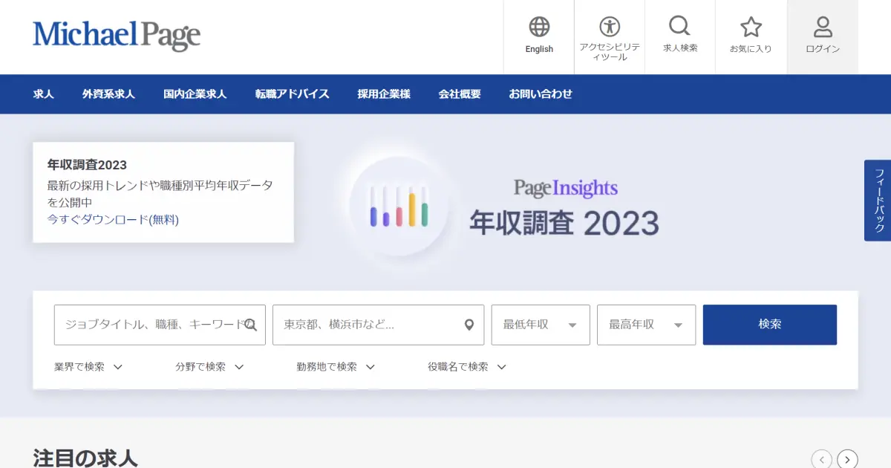This screenshot has height=468, width=891.
Task: Open 外資系求人 in navigation bar
Action: pyautogui.click(x=108, y=94)
